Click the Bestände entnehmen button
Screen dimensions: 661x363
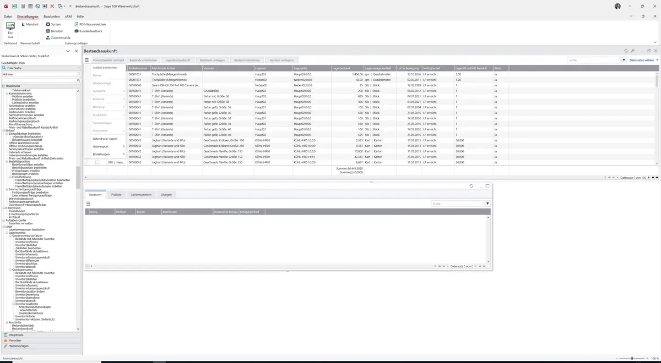tap(143, 60)
